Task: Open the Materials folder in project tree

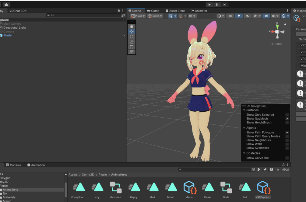Action: click(x=9, y=197)
